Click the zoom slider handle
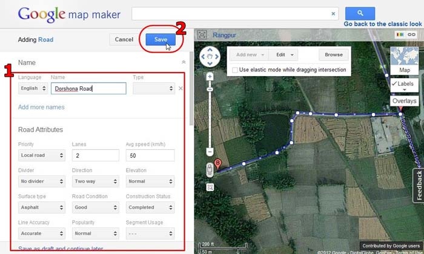 (x=210, y=90)
